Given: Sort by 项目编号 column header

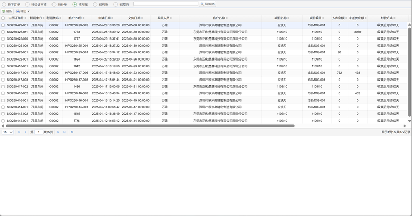Looking at the screenshot, I should [317, 18].
